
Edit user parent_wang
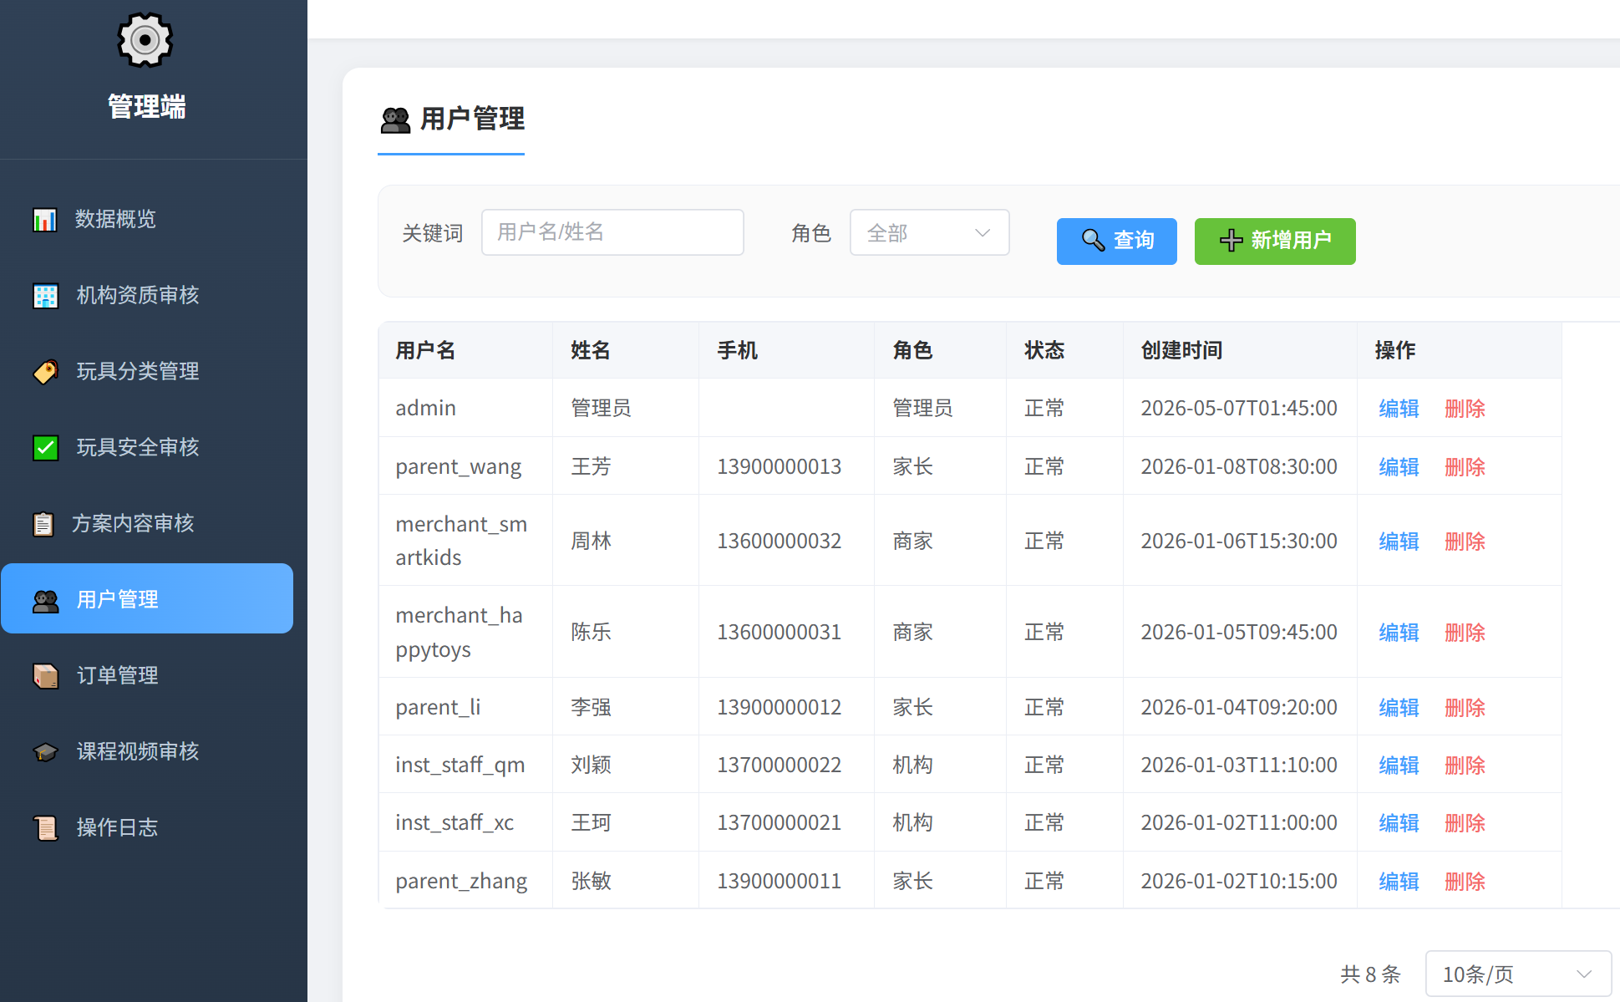(x=1399, y=467)
